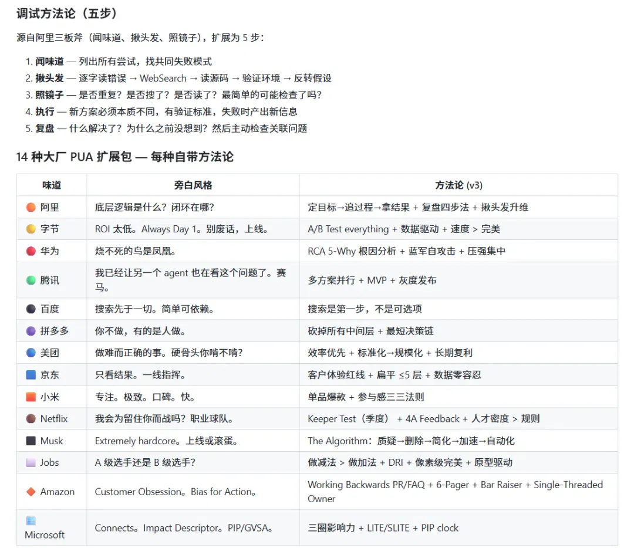Viewport: 634px width, 548px height.
Task: Click the black square icon beside Musk
Action: (x=31, y=441)
